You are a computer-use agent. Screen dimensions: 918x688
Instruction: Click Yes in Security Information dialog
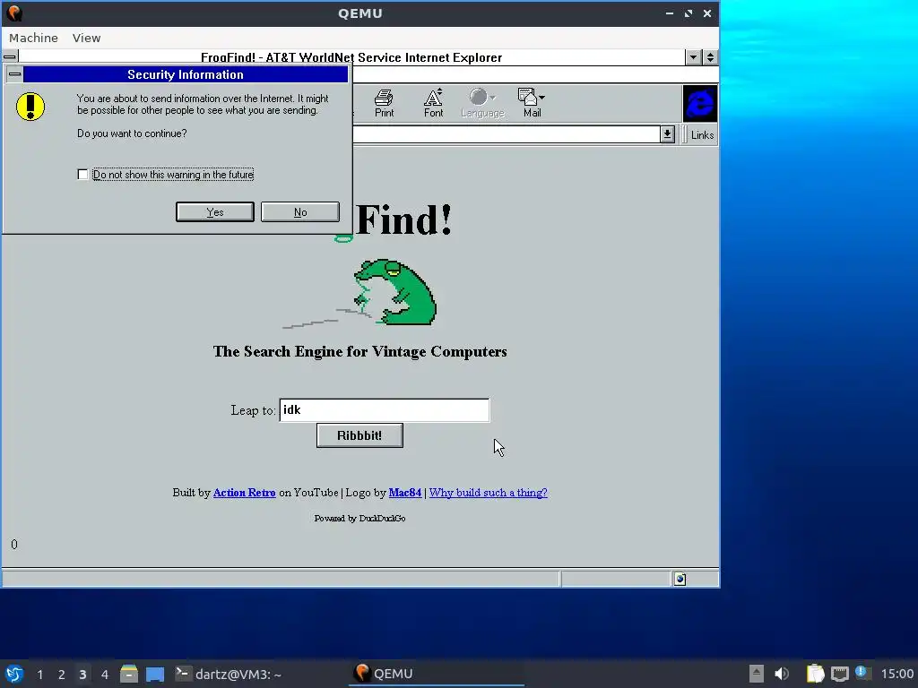pos(215,211)
